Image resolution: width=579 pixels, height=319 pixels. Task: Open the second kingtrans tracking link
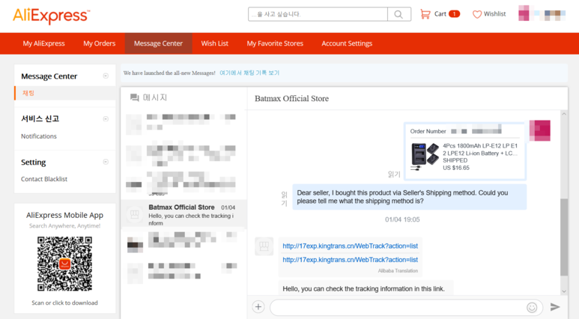pyautogui.click(x=350, y=260)
